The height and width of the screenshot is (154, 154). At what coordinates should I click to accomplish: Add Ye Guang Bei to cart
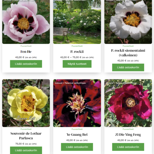pos(77,147)
